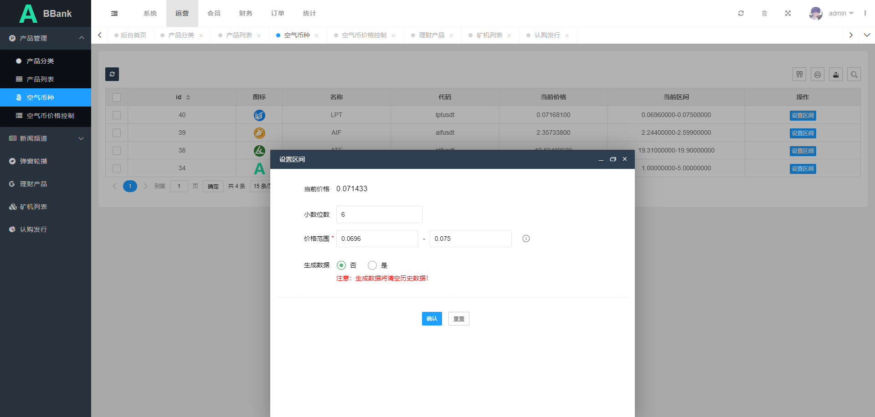Image resolution: width=875 pixels, height=417 pixels.
Task: Switch to the 财务 top menu
Action: (246, 14)
